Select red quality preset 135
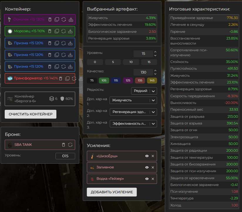This screenshot has width=242, height=212. pos(140,81)
